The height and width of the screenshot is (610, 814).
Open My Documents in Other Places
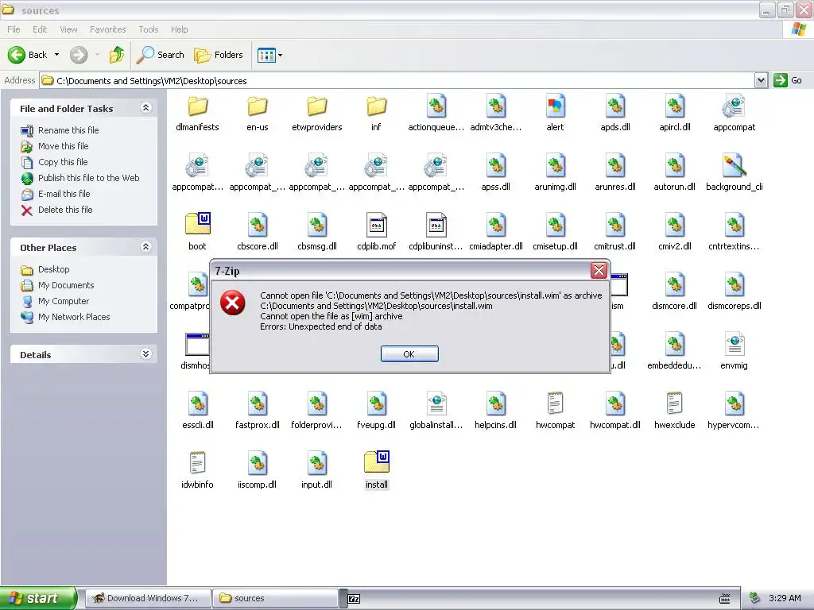tap(66, 285)
